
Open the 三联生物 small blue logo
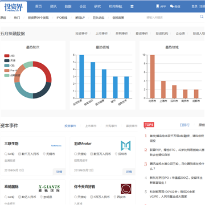(x=56, y=146)
